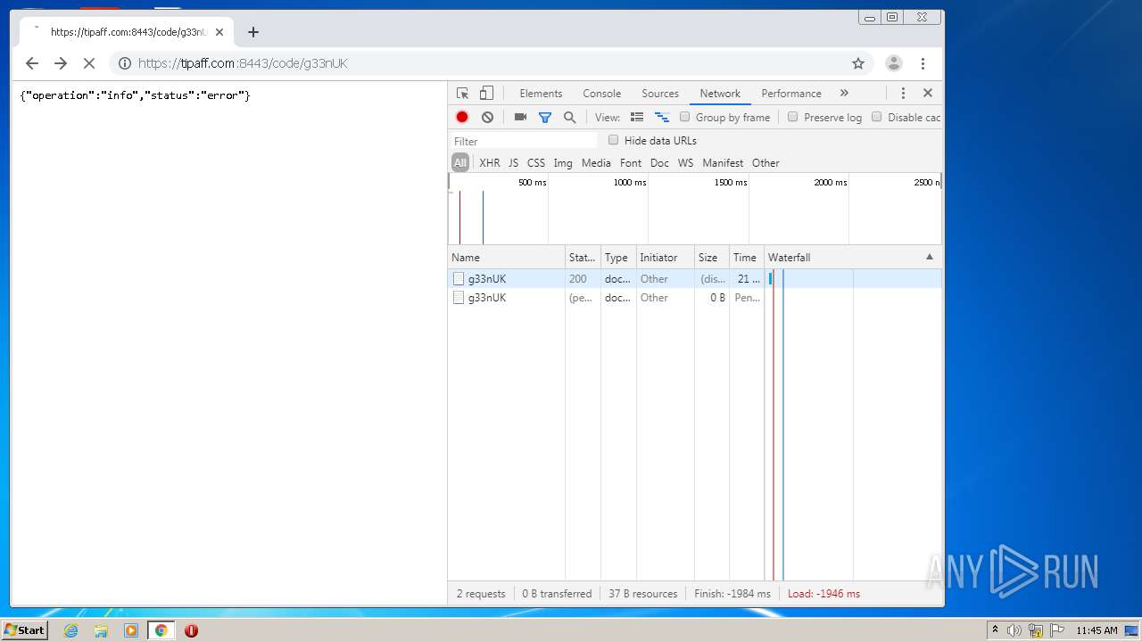The width and height of the screenshot is (1142, 642).
Task: Filter requests by Other
Action: click(765, 162)
